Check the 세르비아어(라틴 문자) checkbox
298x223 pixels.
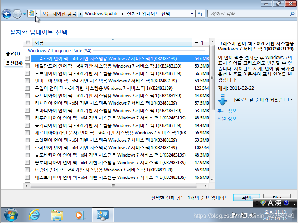coord(27,133)
